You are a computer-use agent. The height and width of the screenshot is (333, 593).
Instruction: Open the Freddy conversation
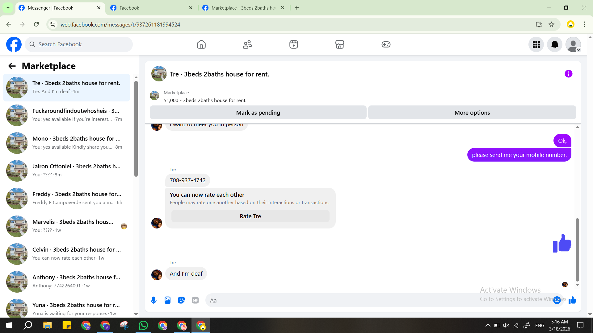click(x=66, y=199)
